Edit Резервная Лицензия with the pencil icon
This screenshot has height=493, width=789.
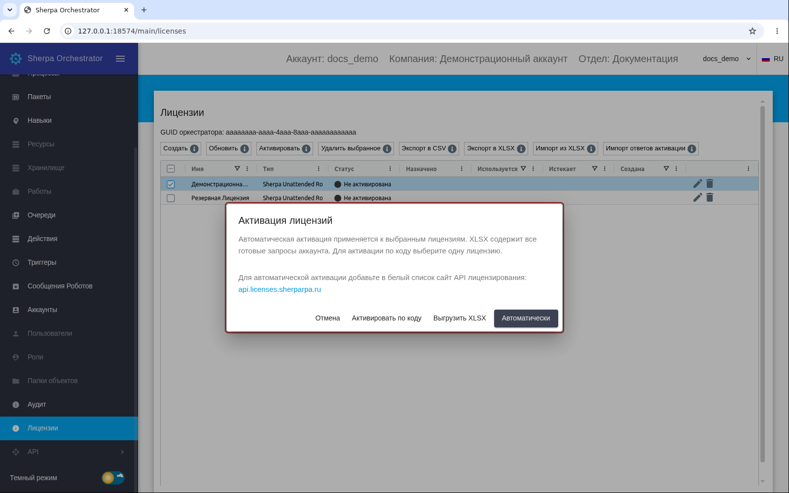[x=698, y=198]
